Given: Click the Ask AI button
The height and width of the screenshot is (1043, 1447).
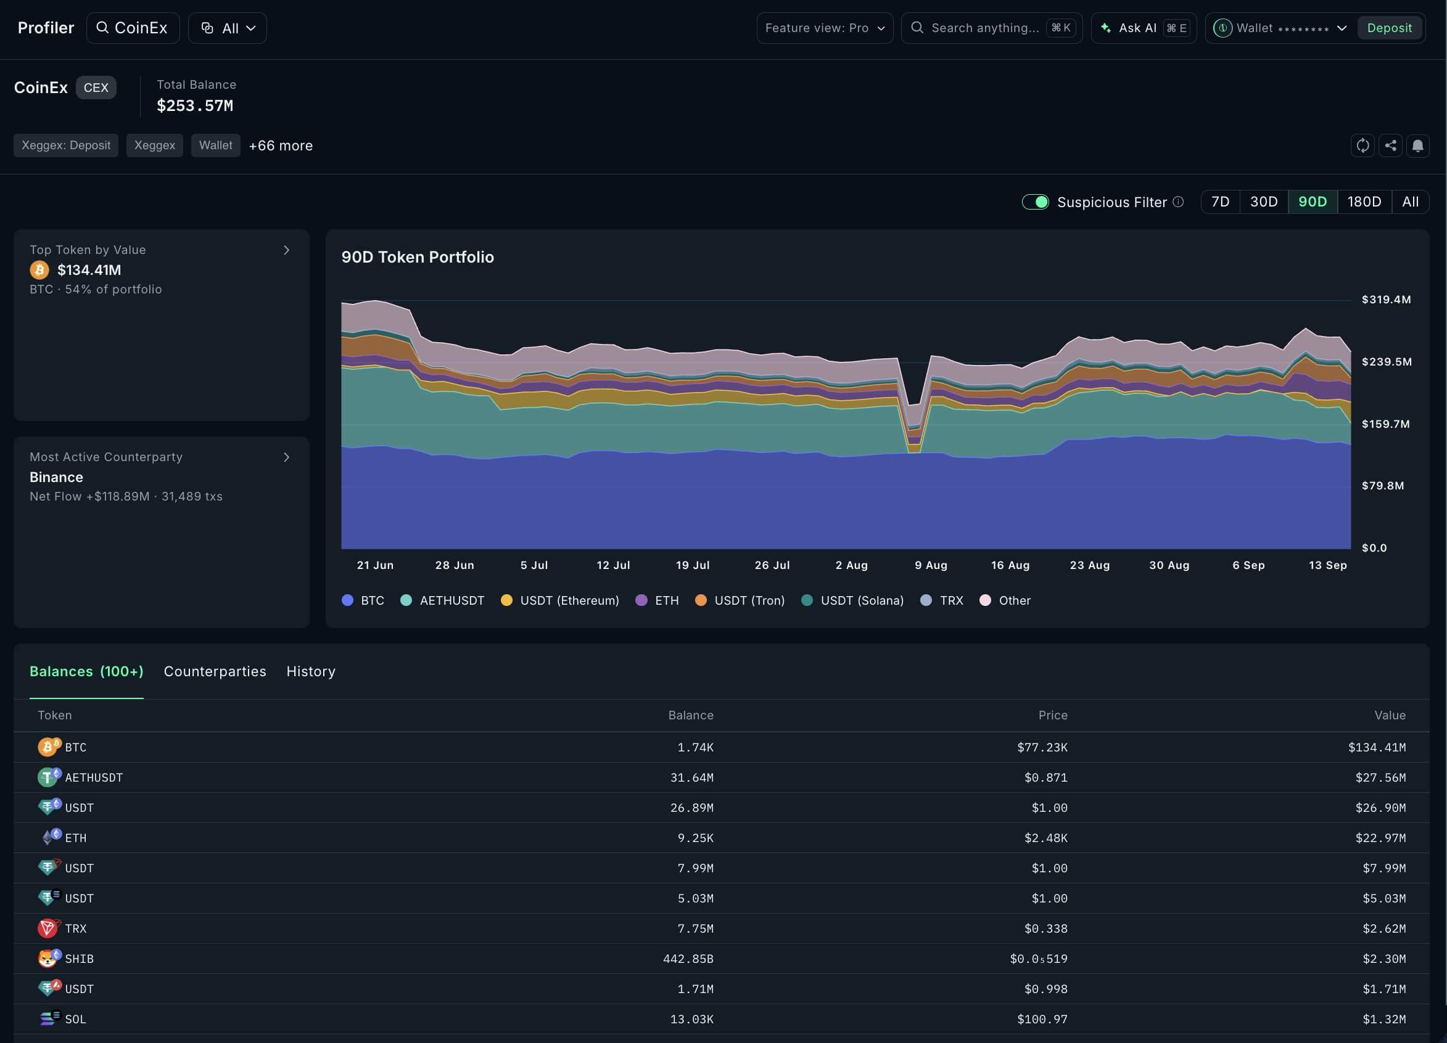Looking at the screenshot, I should [x=1144, y=28].
